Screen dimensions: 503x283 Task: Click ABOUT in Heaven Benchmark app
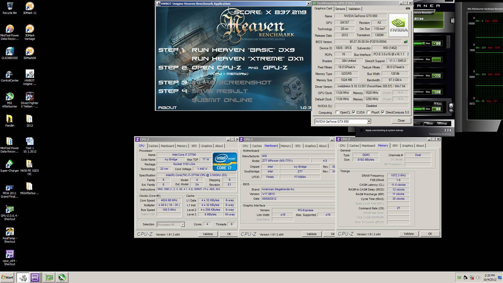pyautogui.click(x=167, y=108)
